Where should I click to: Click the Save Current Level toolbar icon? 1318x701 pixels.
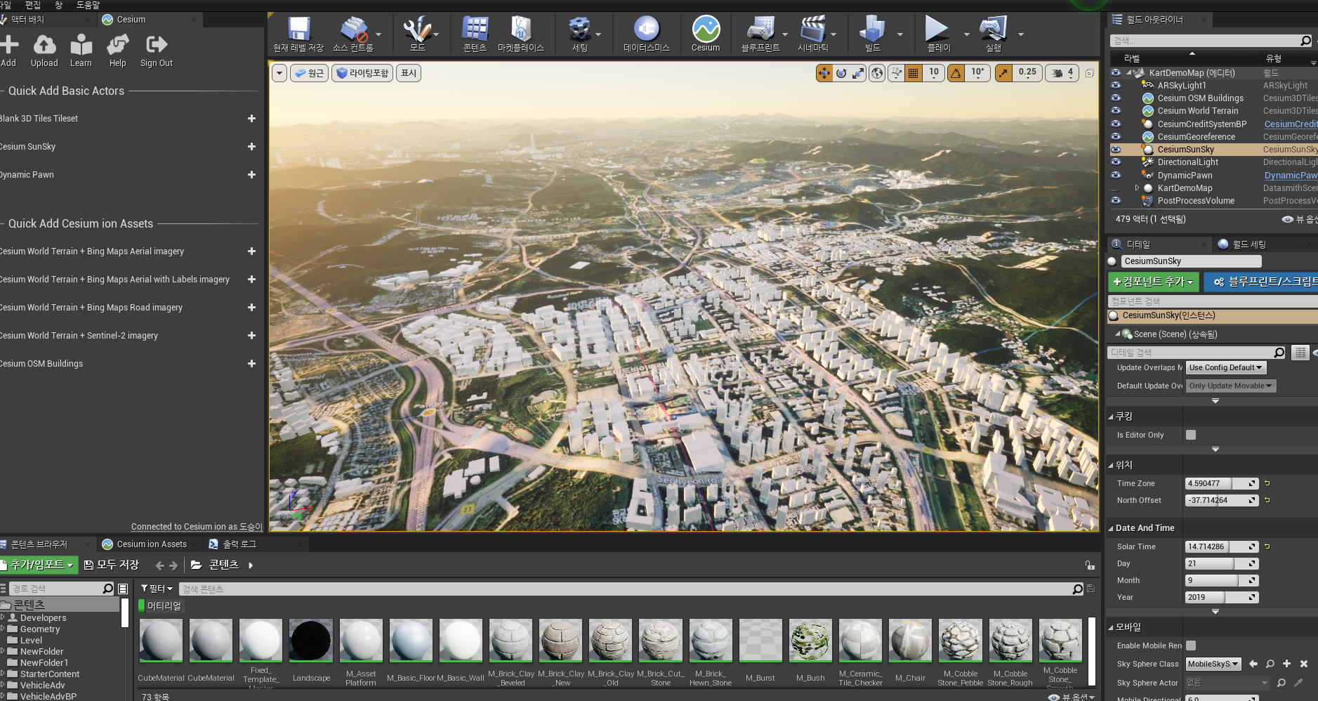click(x=298, y=34)
